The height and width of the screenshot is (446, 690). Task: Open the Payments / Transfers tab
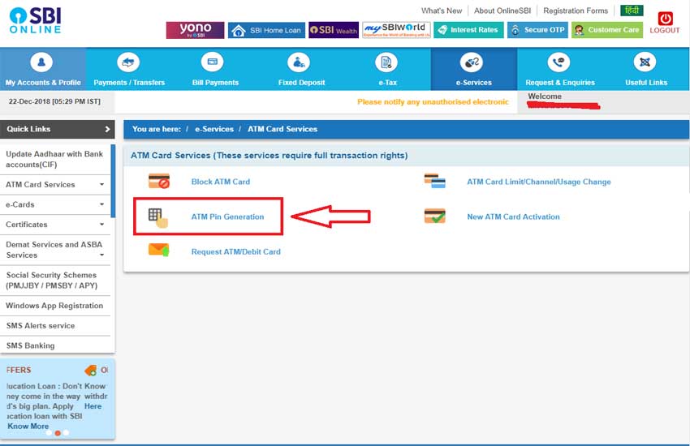tap(129, 69)
